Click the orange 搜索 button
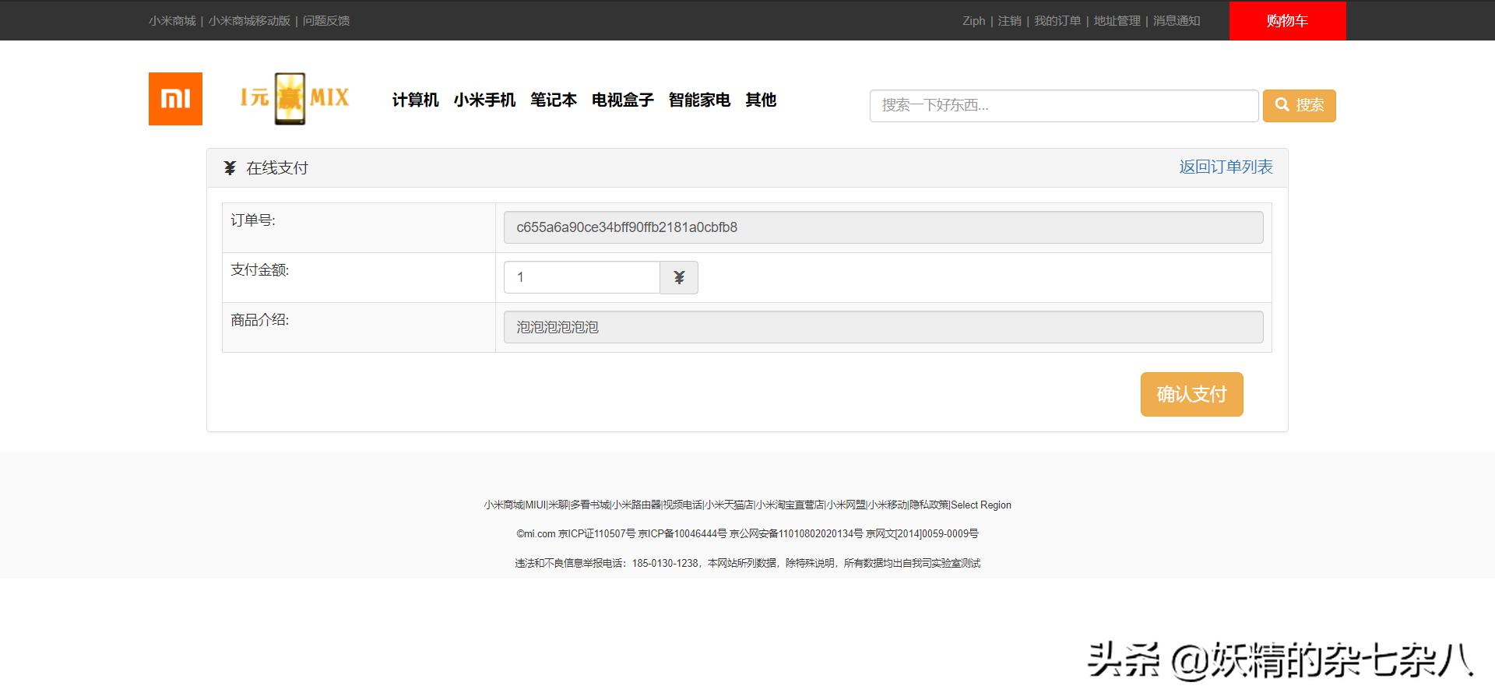1495x700 pixels. (x=1299, y=106)
